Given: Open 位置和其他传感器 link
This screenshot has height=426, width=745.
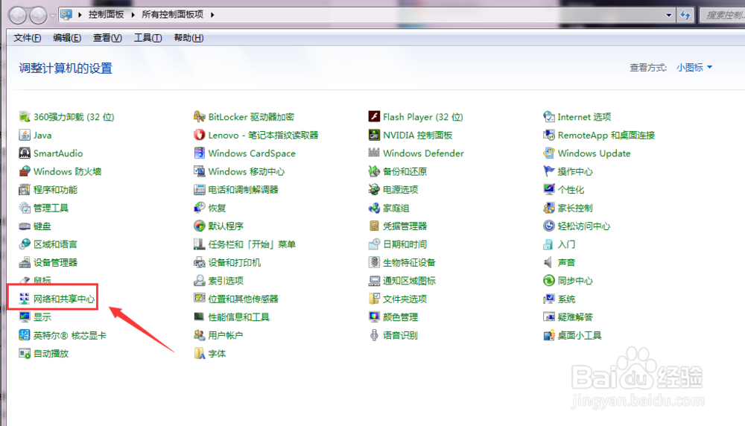Looking at the screenshot, I should click(x=244, y=299).
